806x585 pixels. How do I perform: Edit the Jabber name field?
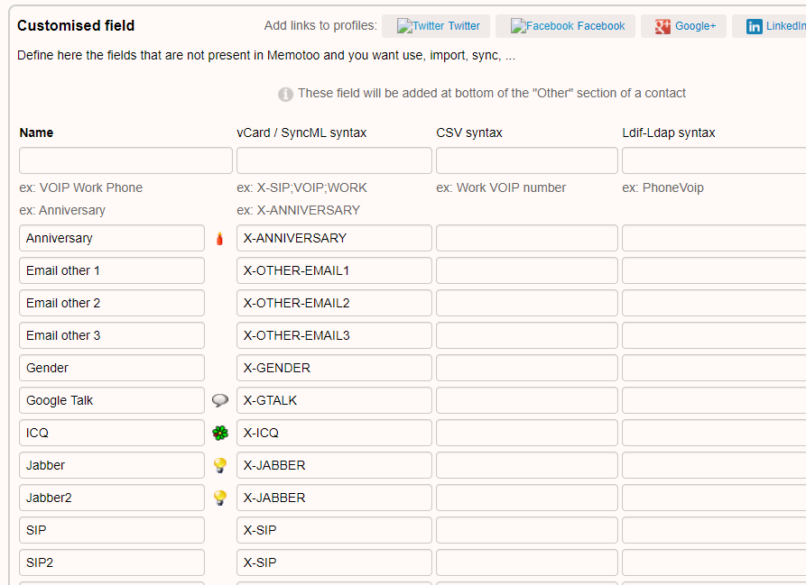[x=112, y=465]
